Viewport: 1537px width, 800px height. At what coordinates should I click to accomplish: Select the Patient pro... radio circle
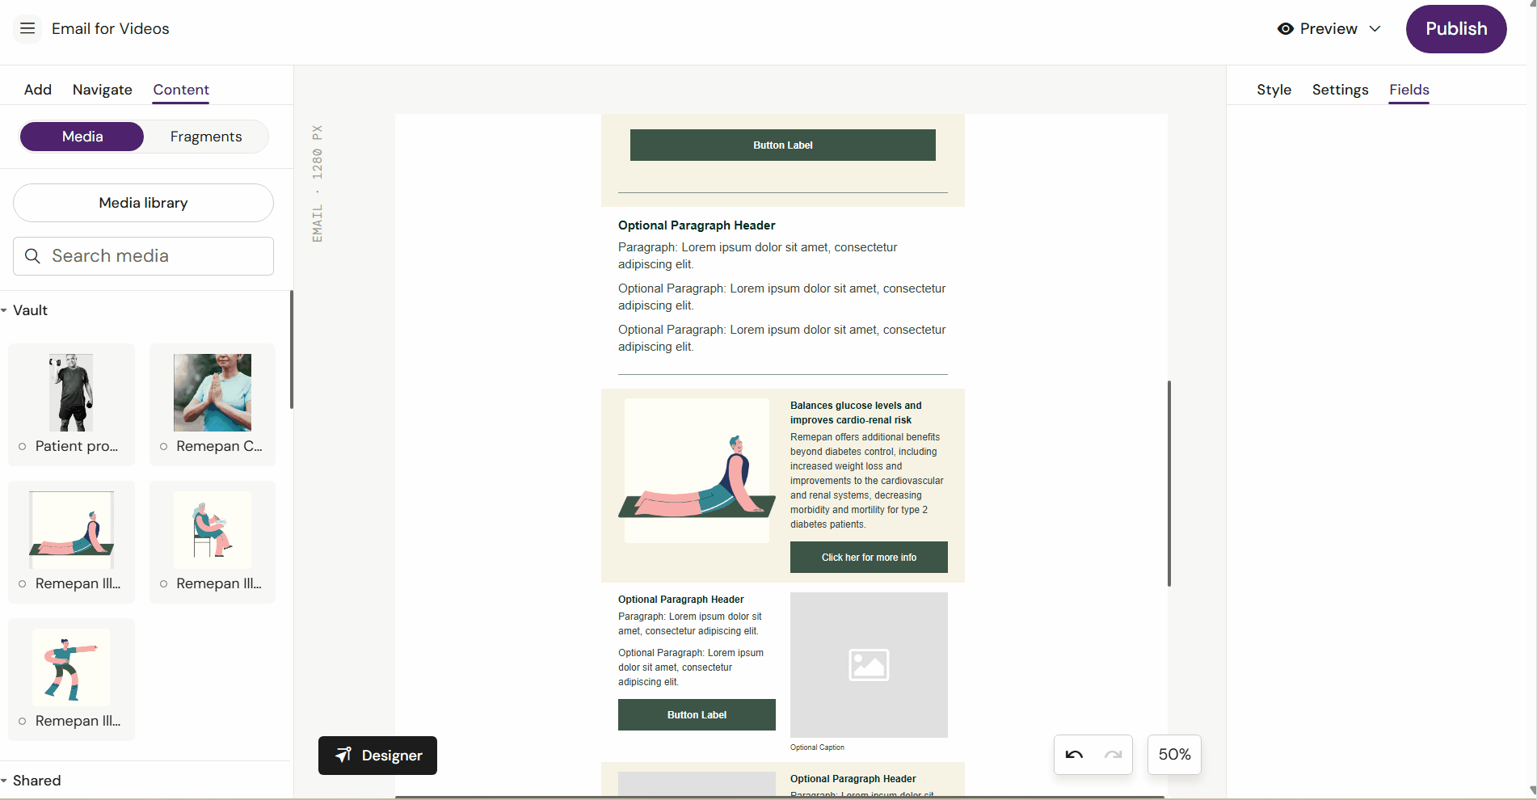pos(23,446)
